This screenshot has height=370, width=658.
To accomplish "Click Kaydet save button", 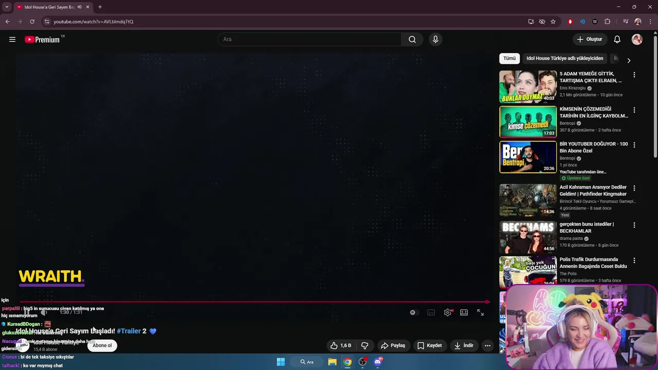I will click(429, 345).
